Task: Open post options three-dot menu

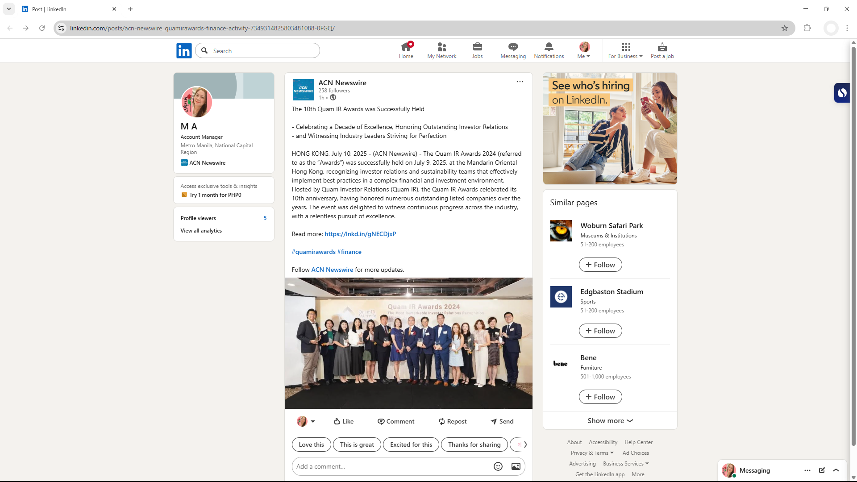Action: point(520,82)
